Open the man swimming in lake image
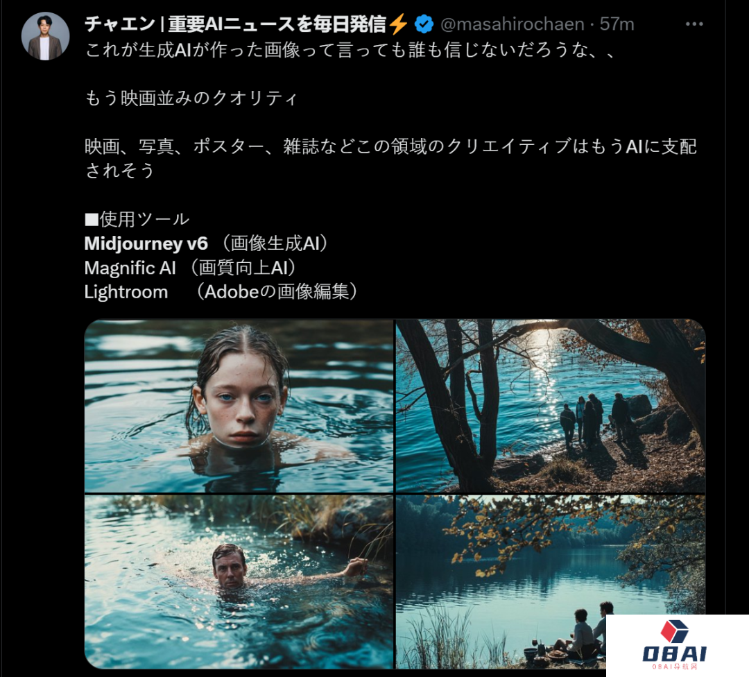Screen dimensions: 749x677 (x=239, y=581)
